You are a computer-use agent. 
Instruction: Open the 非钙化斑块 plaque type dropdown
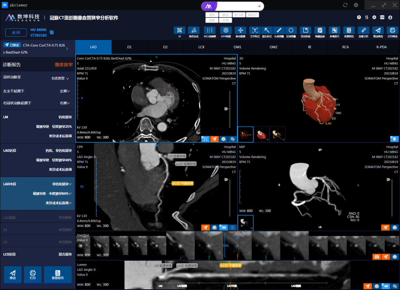pyautogui.click(x=61, y=184)
